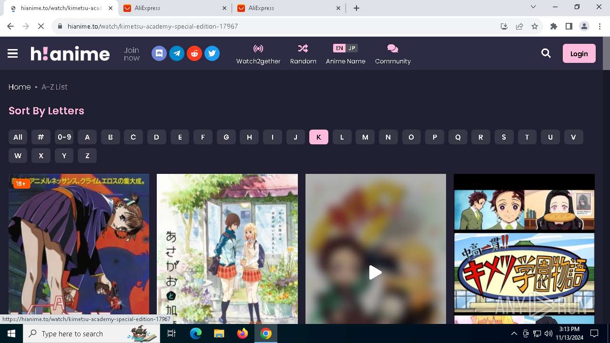610x343 pixels.
Task: Open Chrome three-dot menu
Action: point(600,26)
